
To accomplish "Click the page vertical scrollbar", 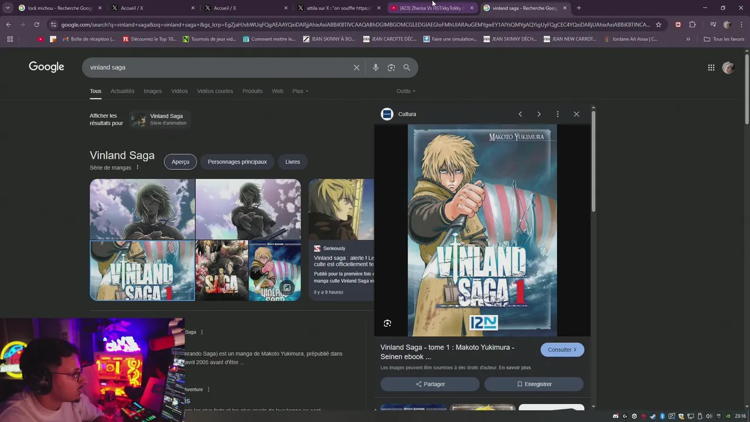I will click(x=747, y=89).
